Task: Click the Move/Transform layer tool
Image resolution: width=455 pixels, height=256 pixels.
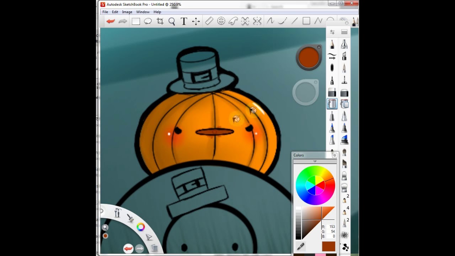Action: point(196,21)
